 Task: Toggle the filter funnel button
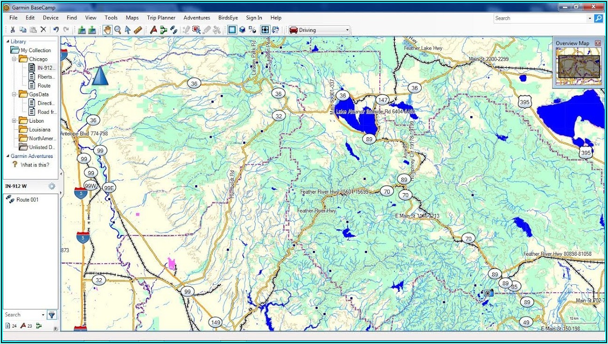pyautogui.click(x=52, y=315)
